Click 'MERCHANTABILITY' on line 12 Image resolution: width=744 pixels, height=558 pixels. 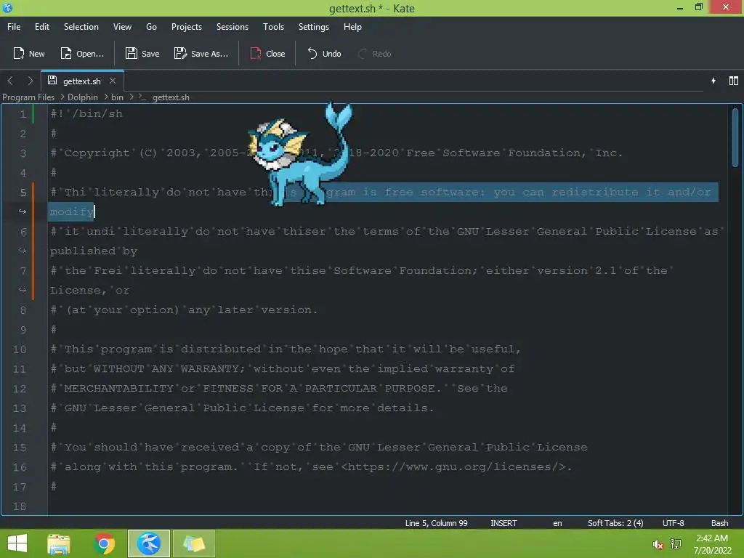(118, 388)
